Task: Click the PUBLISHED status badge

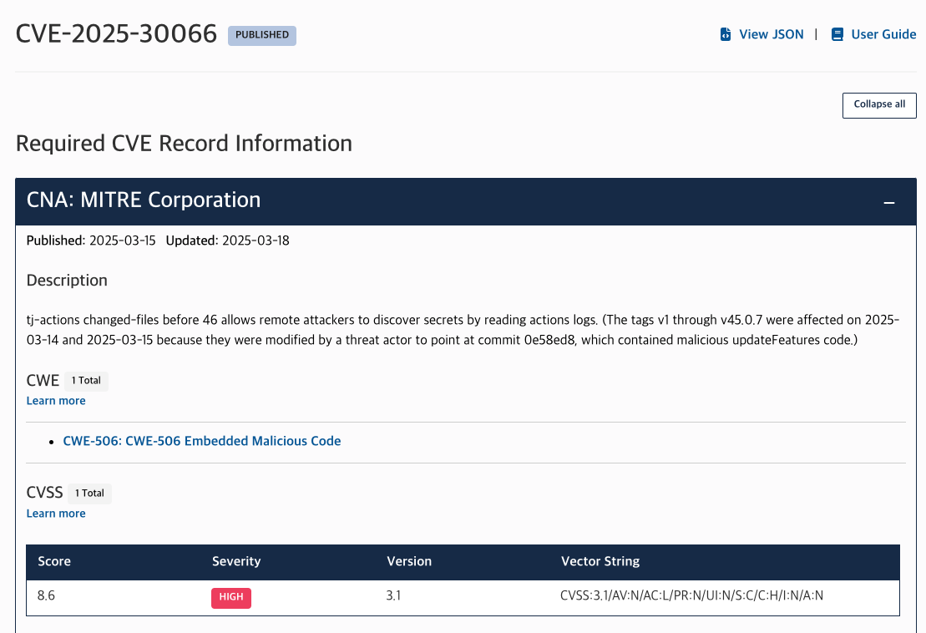Action: [x=262, y=35]
